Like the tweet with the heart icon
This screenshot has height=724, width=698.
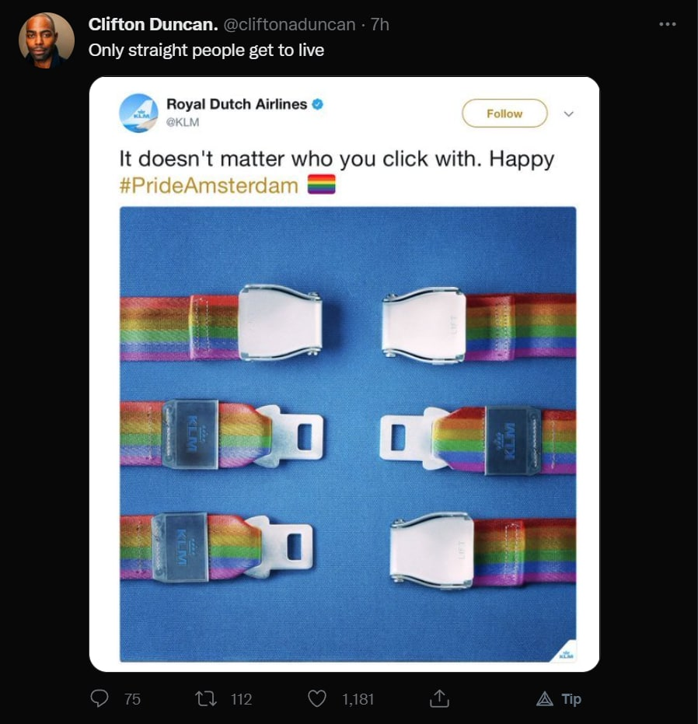317,698
